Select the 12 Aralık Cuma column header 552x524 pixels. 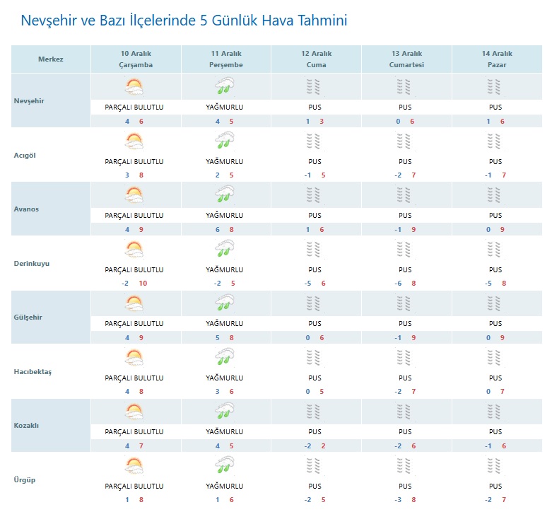pos(315,59)
